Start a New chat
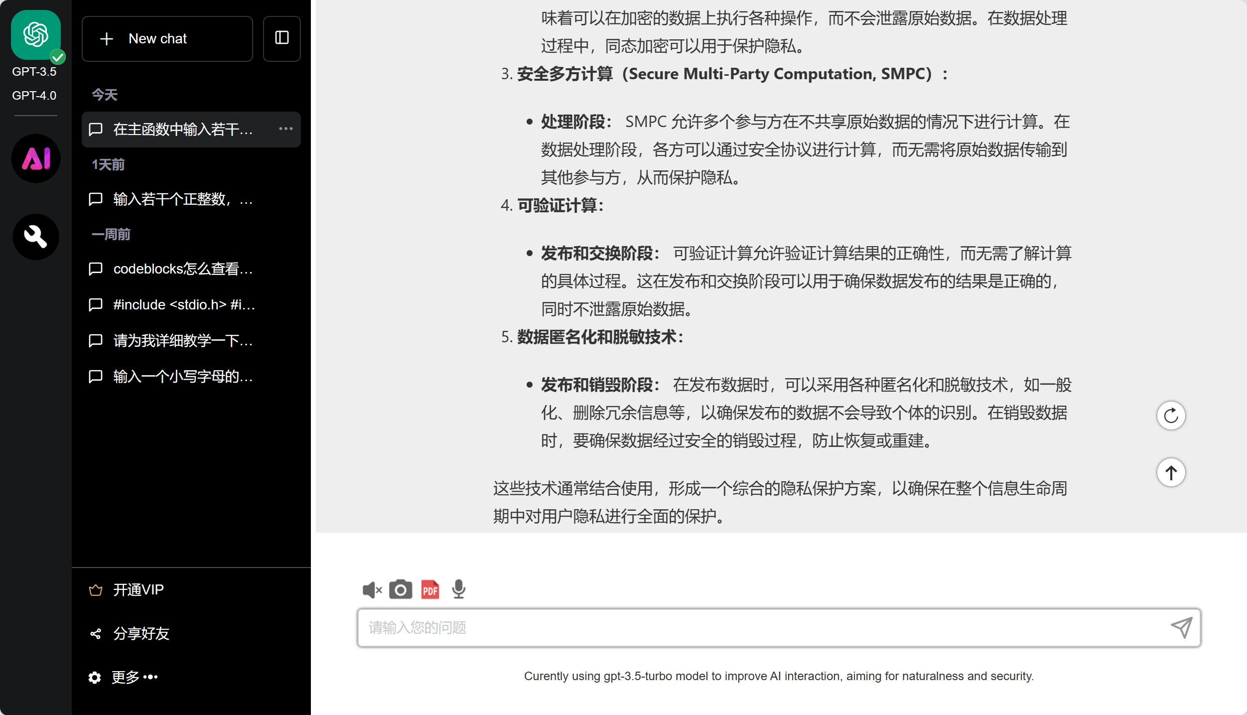 point(167,39)
